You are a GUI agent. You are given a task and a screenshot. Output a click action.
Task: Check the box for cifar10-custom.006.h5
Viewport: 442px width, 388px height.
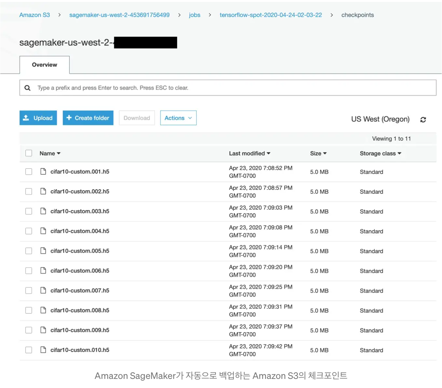click(29, 271)
